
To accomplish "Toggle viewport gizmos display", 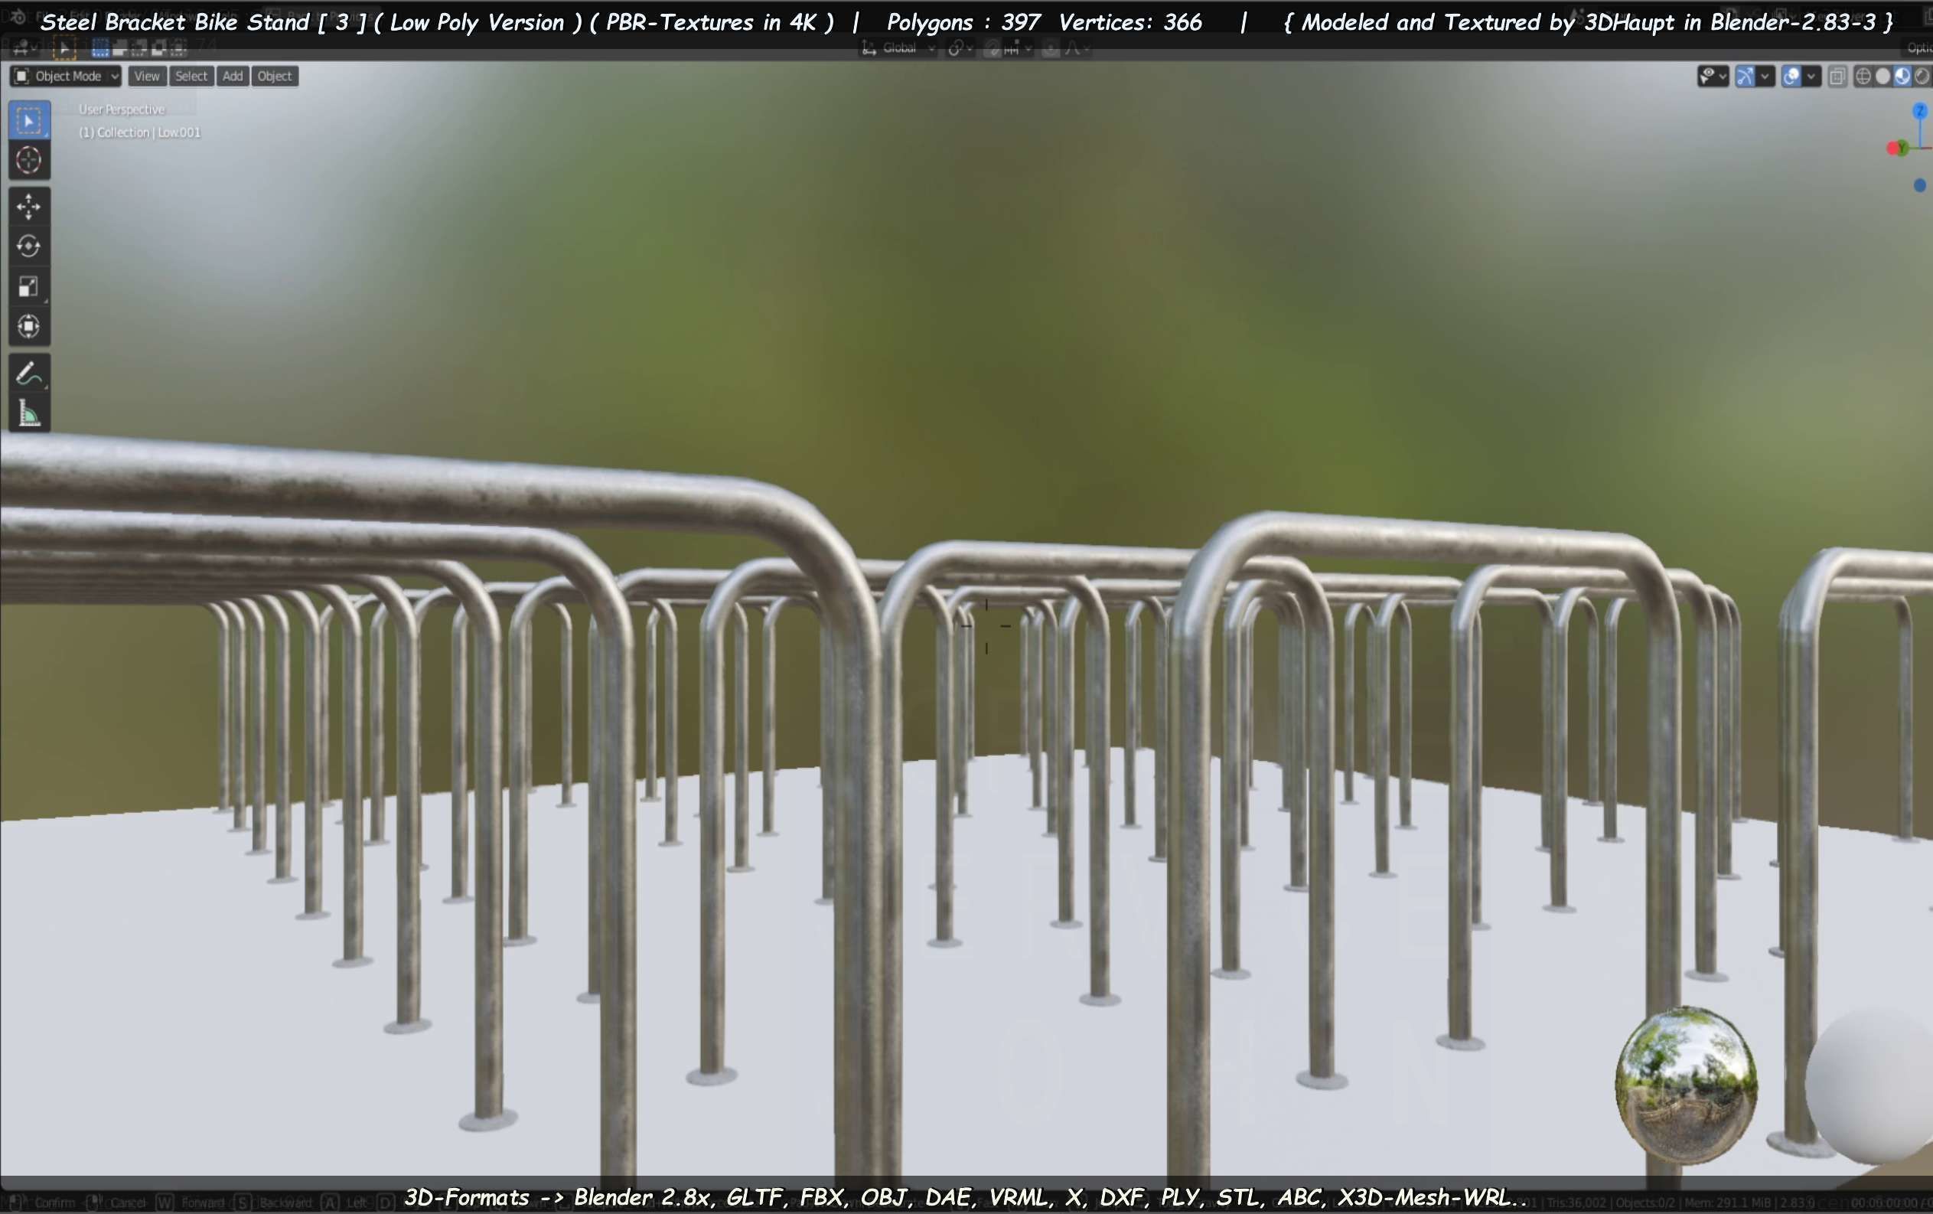I will point(1746,77).
